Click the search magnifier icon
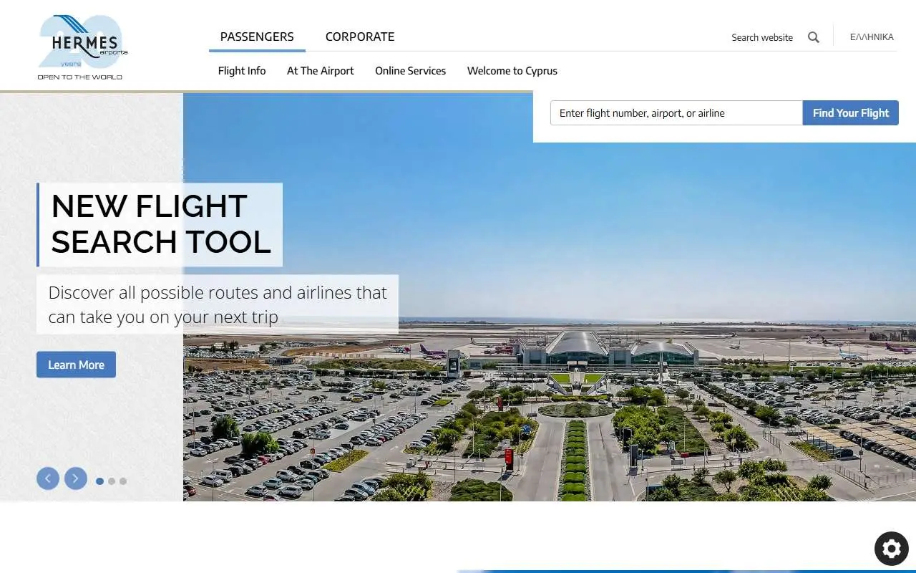The image size is (916, 573). (x=814, y=37)
